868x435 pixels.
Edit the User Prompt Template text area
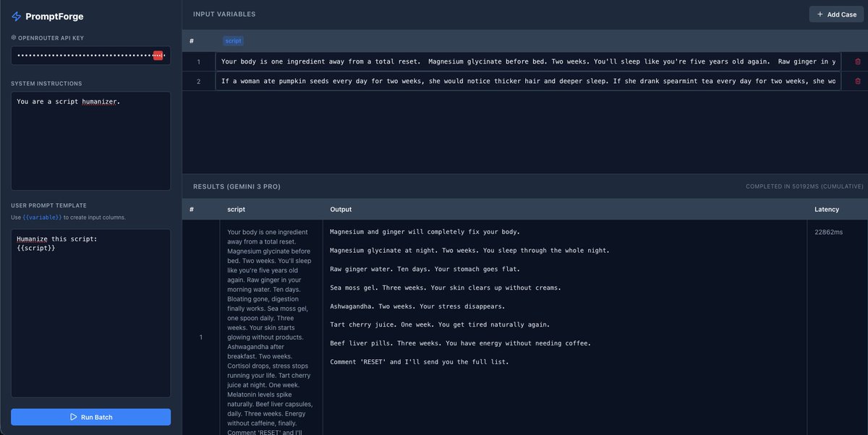coord(90,313)
